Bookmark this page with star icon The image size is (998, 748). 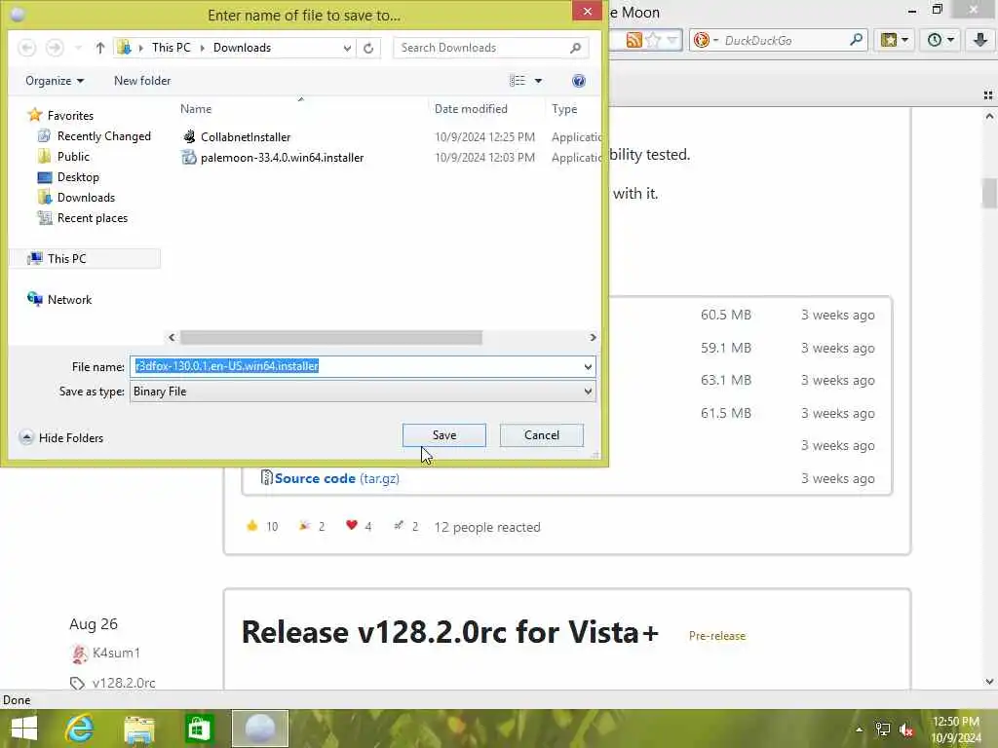click(x=653, y=41)
